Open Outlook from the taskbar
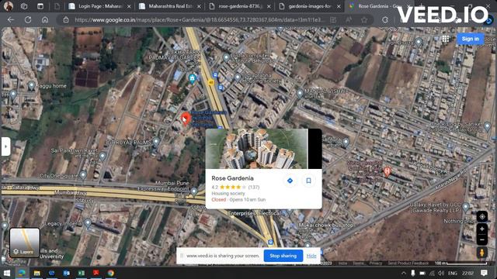Screen dimensions: 497x279 pos(66,273)
